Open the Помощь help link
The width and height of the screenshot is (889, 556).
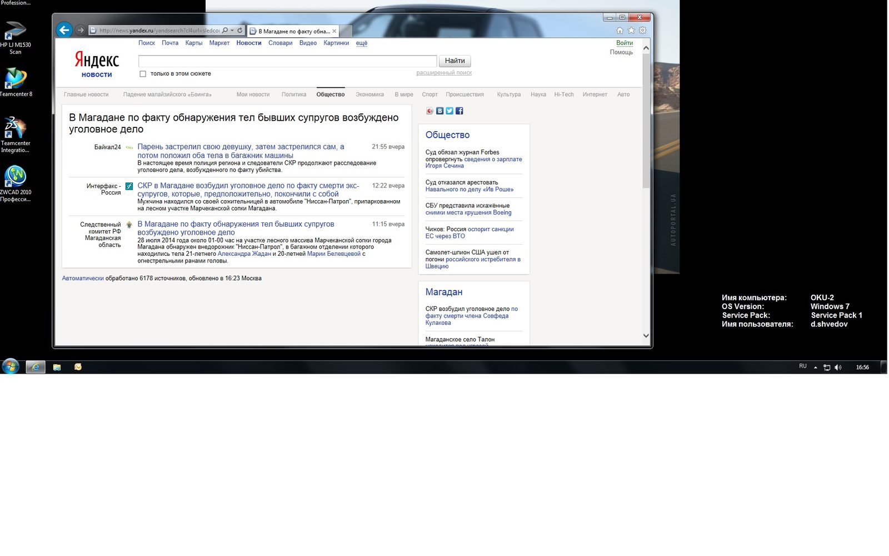[x=621, y=52]
